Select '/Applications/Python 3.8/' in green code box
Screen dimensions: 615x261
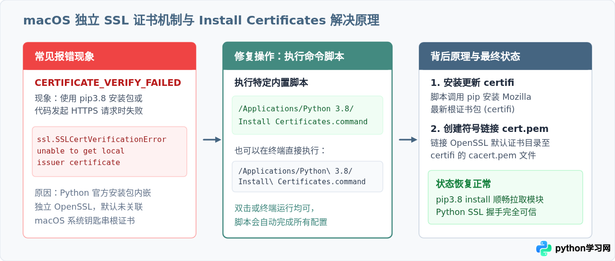pos(296,108)
